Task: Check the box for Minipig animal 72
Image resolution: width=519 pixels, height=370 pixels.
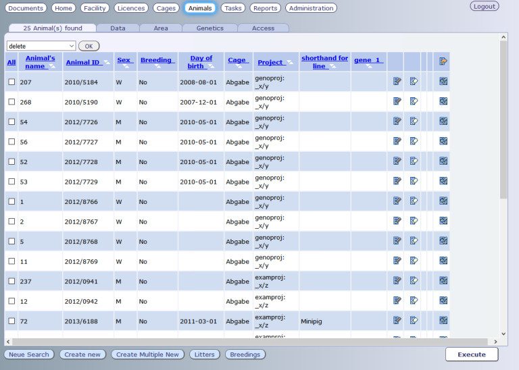Action: pyautogui.click(x=11, y=321)
